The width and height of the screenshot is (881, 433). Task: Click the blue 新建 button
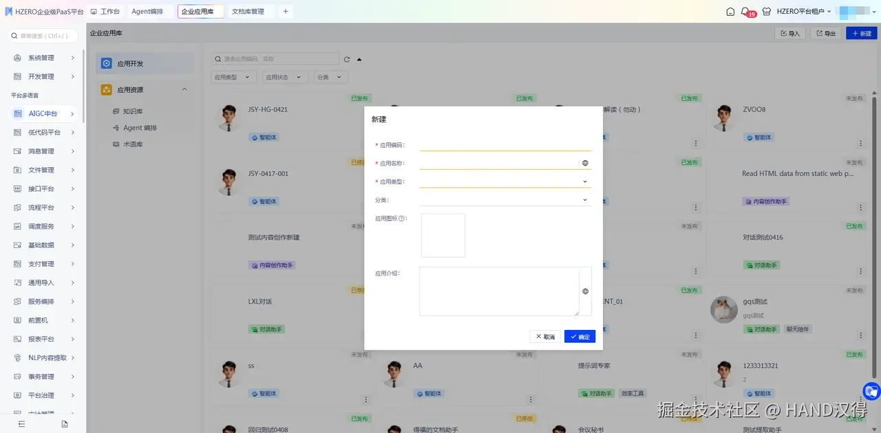862,33
